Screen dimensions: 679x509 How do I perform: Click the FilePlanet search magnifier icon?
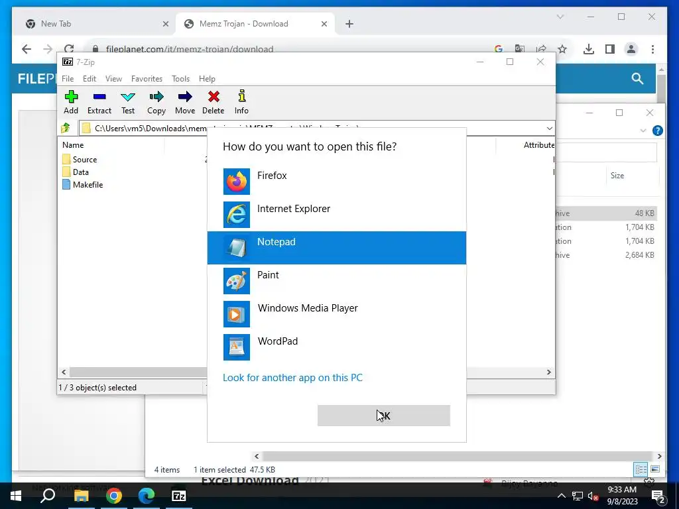[637, 78]
